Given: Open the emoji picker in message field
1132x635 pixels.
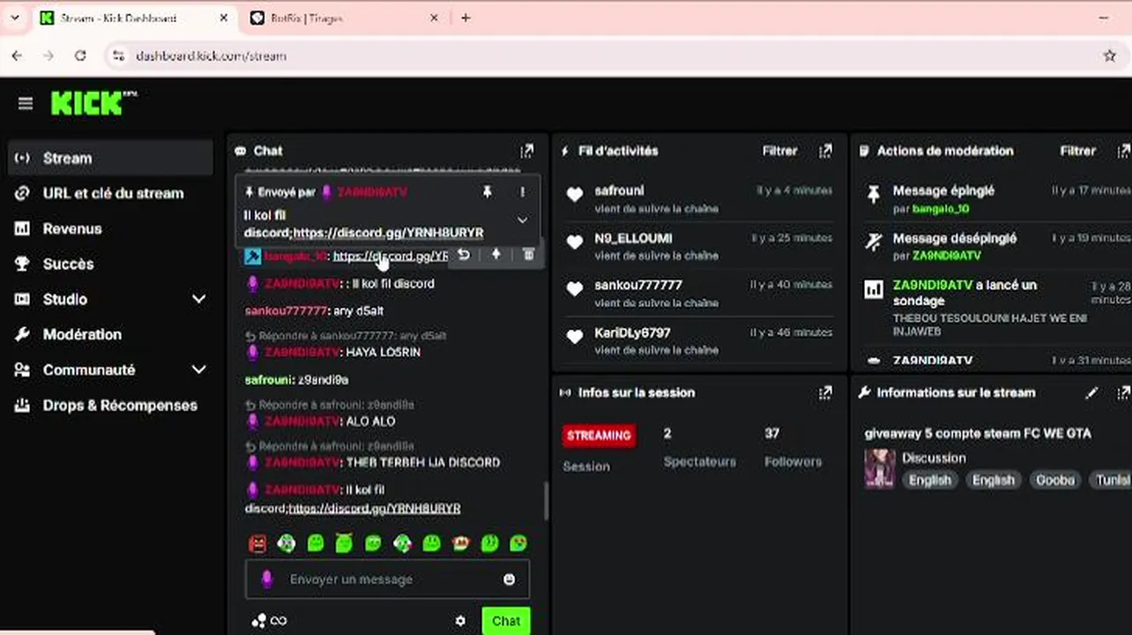Looking at the screenshot, I should (509, 579).
